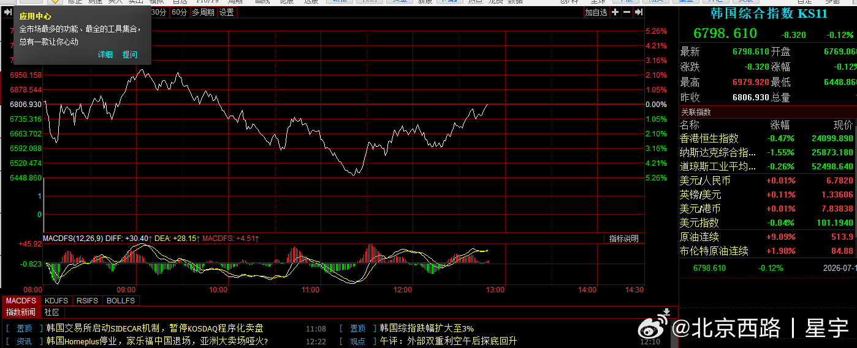
Task: Click the minus icon beside 加自选
Action: (627, 12)
